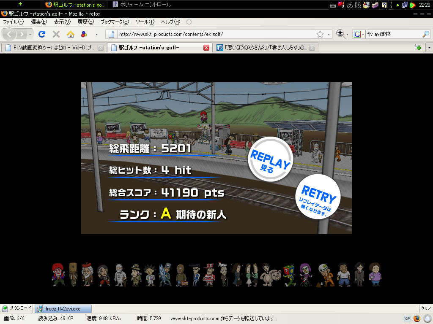The width and height of the screenshot is (433, 324).
Task: Open the ファイル(F) menu
Action: 13,22
